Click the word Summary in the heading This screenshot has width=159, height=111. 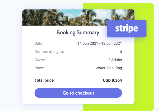(x=88, y=33)
